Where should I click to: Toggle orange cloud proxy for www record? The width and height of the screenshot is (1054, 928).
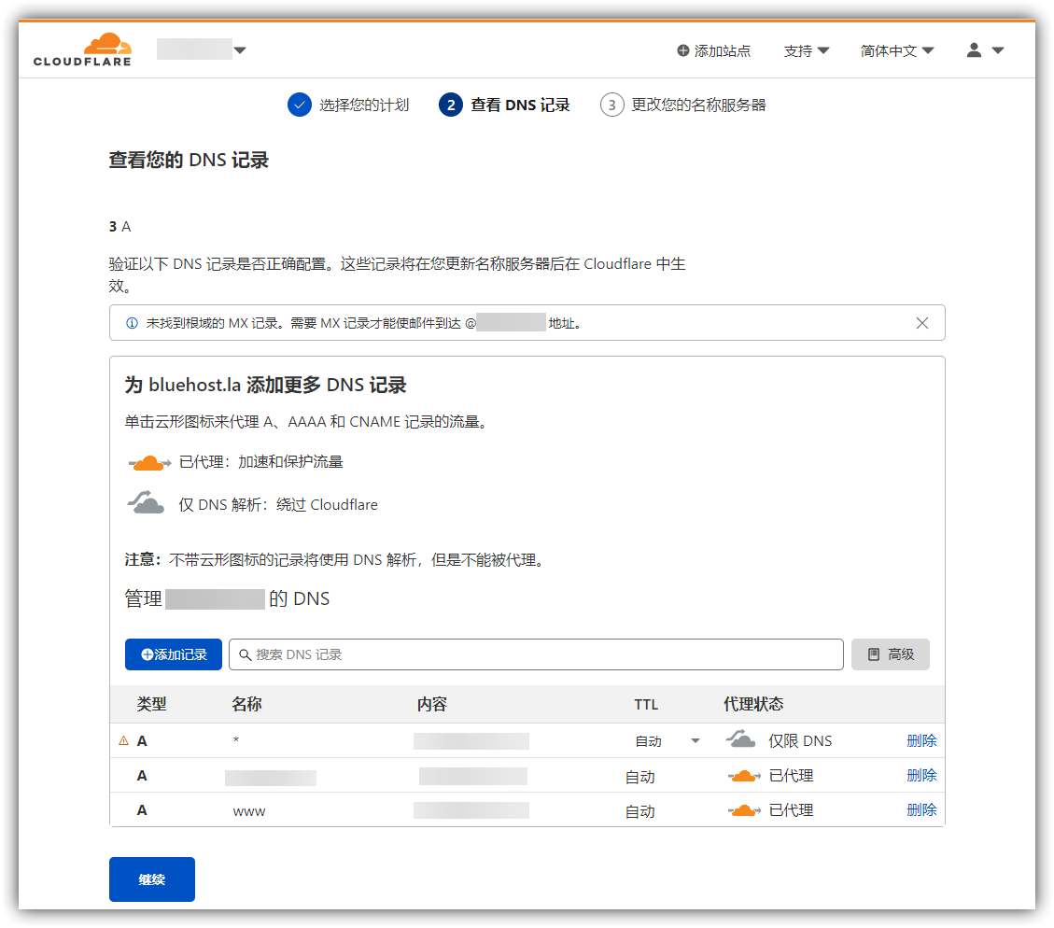pyautogui.click(x=743, y=810)
